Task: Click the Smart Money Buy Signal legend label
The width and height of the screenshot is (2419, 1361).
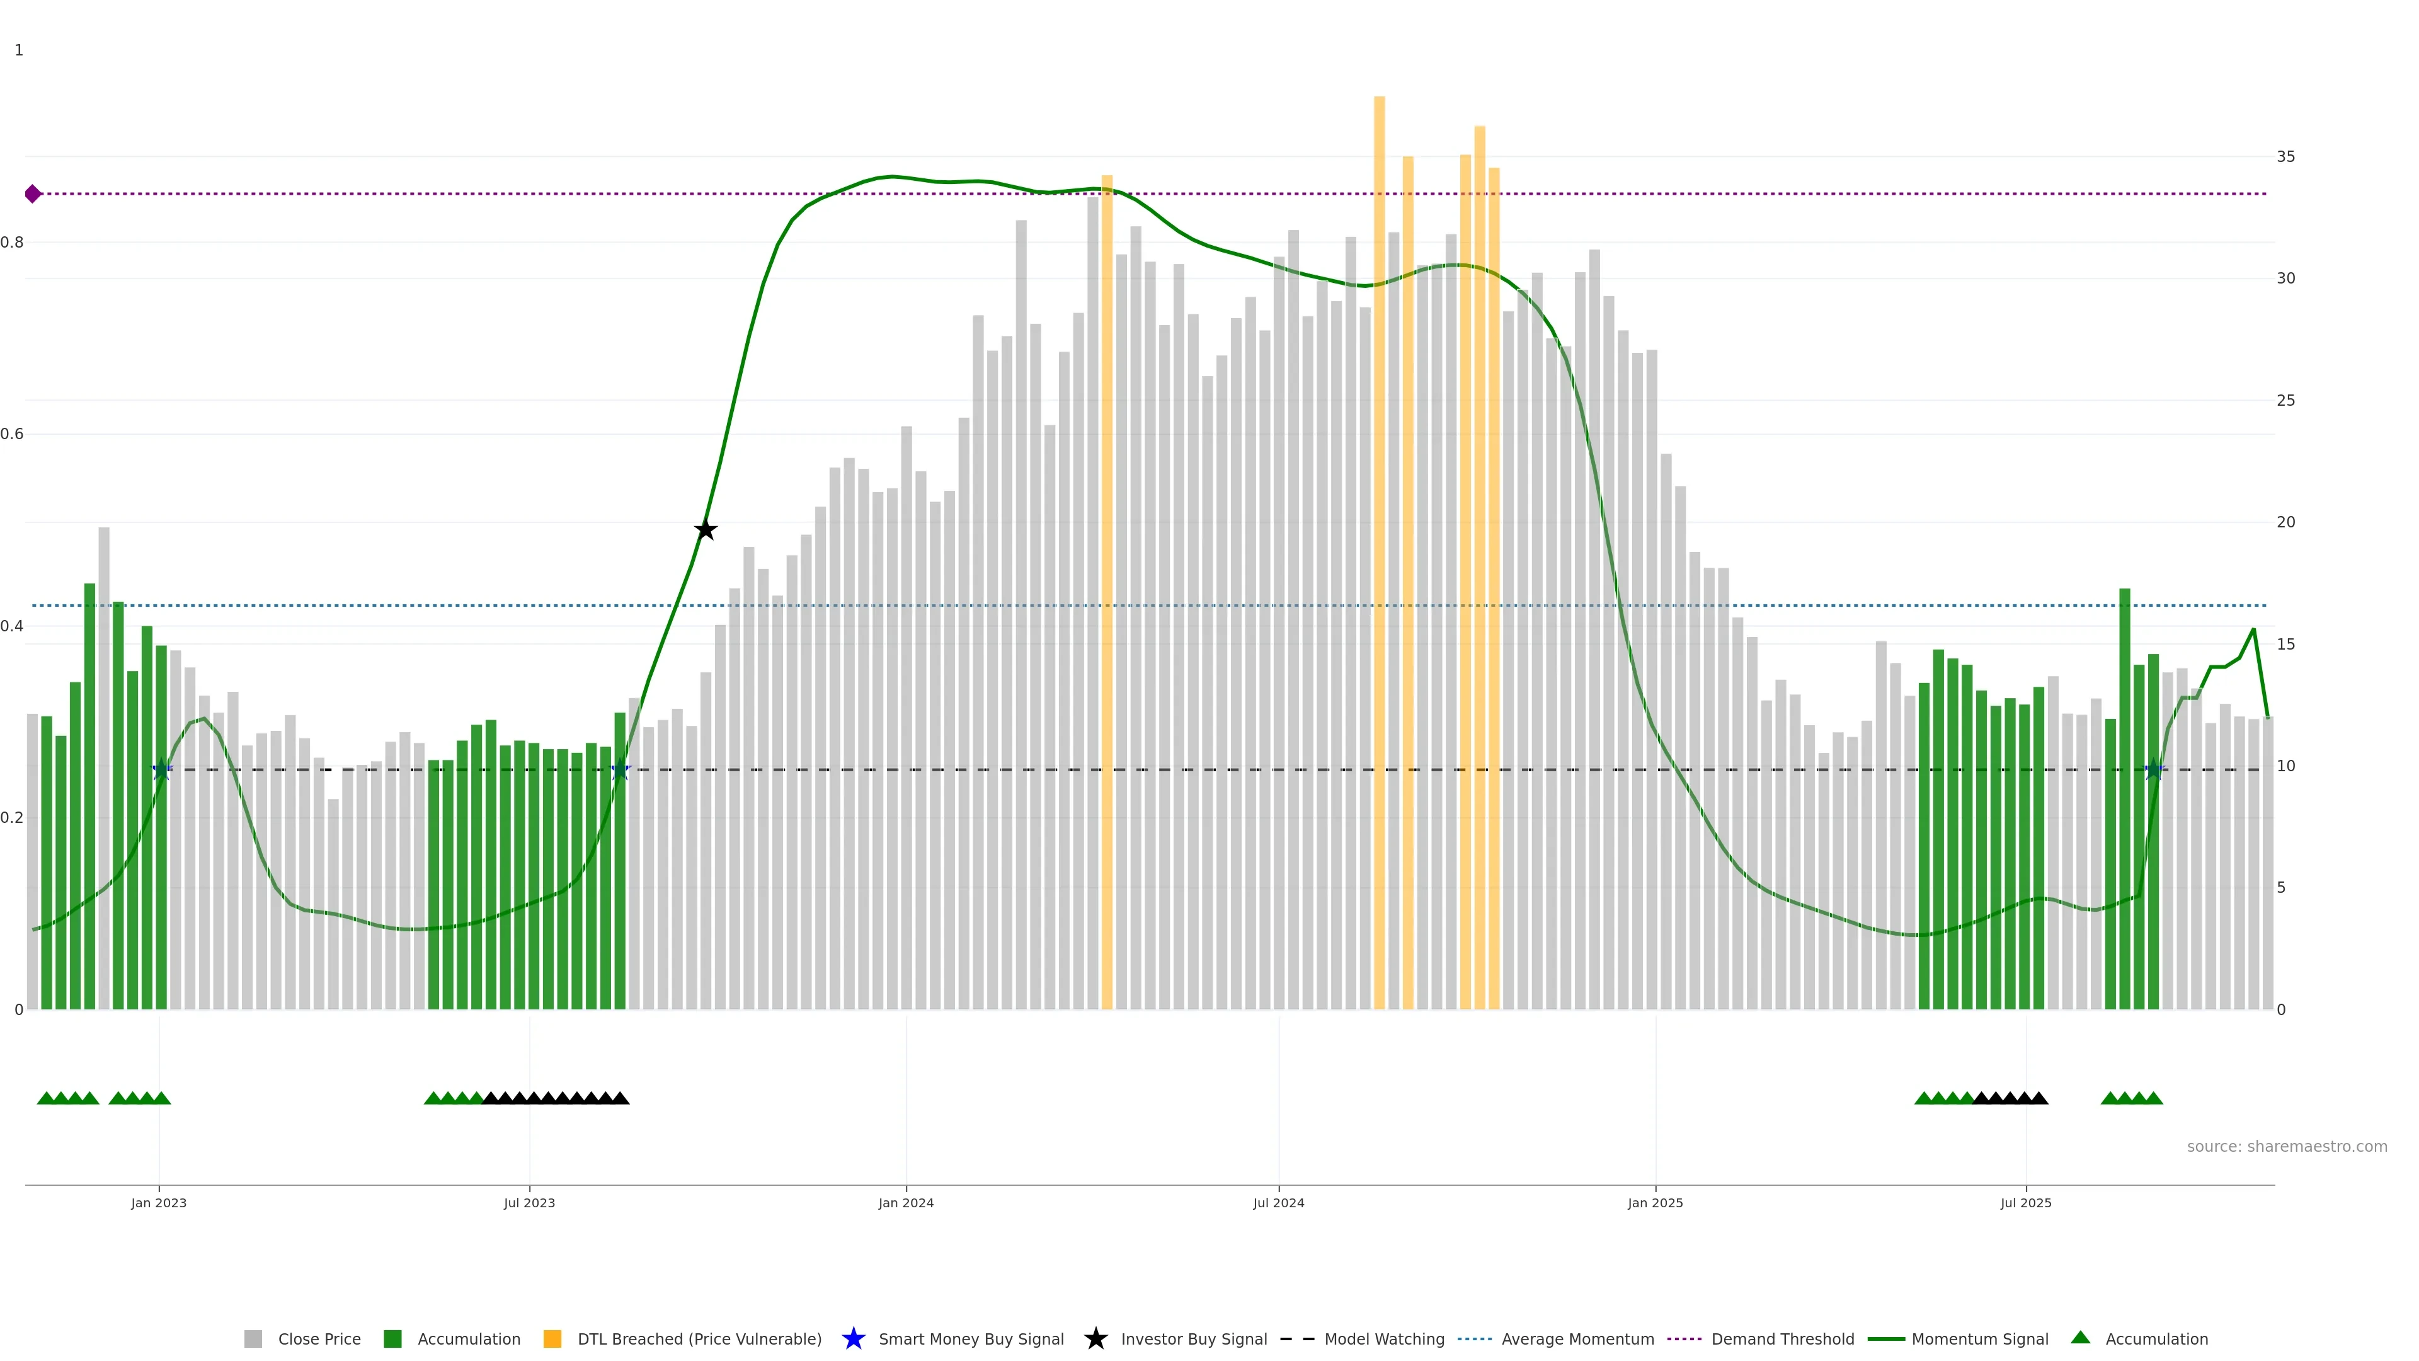Action: pyautogui.click(x=970, y=1338)
